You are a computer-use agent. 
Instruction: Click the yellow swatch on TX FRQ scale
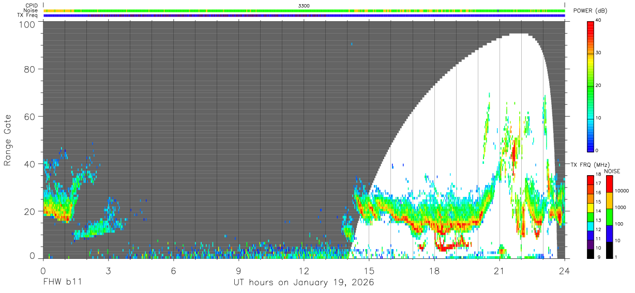[591, 207]
